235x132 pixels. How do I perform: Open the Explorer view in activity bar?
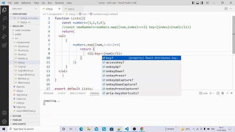coord(4,10)
